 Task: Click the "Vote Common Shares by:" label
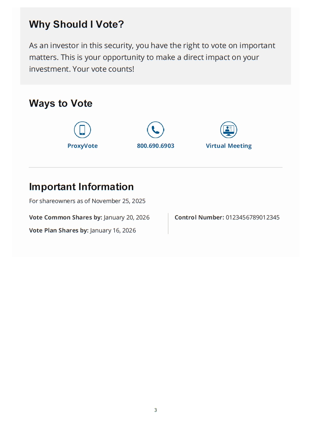click(x=66, y=217)
